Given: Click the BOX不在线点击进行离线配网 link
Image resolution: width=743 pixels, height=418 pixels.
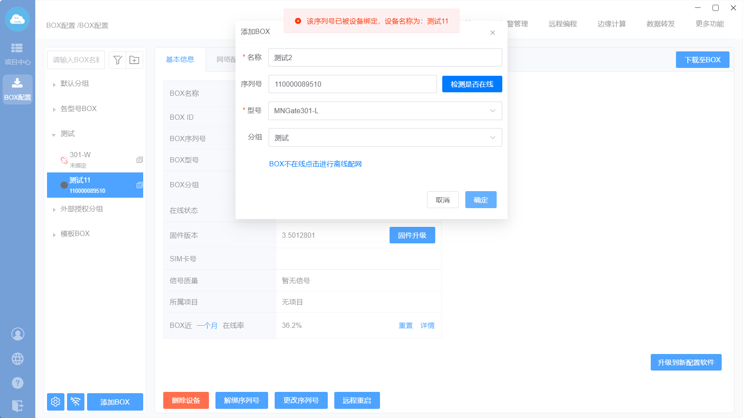Looking at the screenshot, I should pos(315,164).
